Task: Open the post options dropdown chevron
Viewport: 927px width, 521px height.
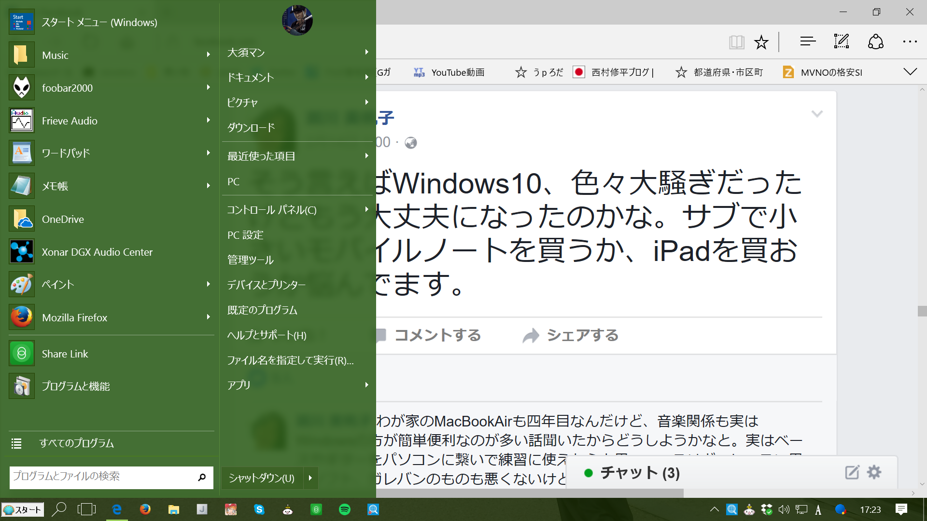Action: (817, 114)
